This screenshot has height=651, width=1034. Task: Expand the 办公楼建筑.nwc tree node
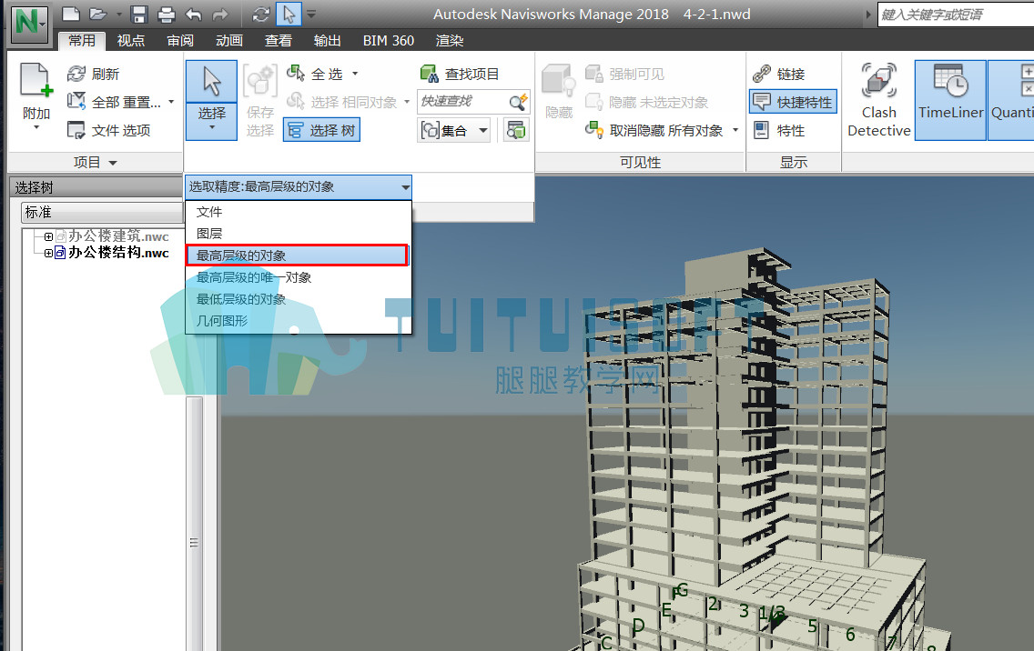(48, 236)
